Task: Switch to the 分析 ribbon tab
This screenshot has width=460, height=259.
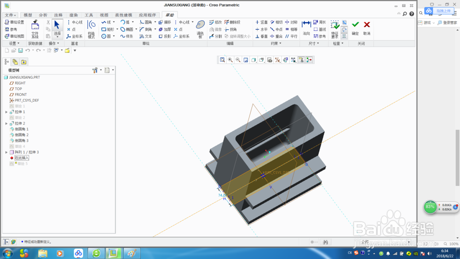Action: pos(43,15)
